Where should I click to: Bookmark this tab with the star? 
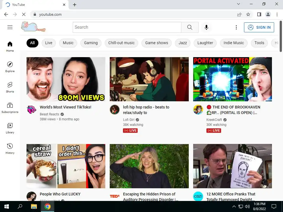[248, 14]
